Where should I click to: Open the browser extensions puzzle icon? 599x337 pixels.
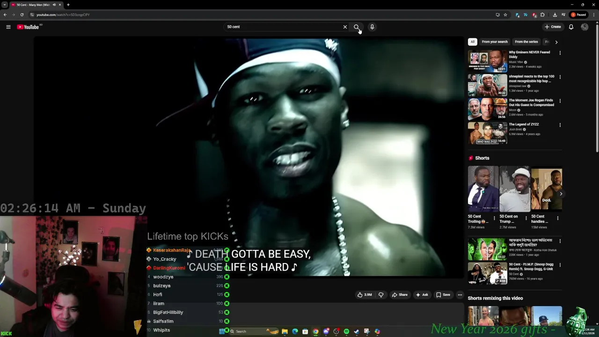542,15
